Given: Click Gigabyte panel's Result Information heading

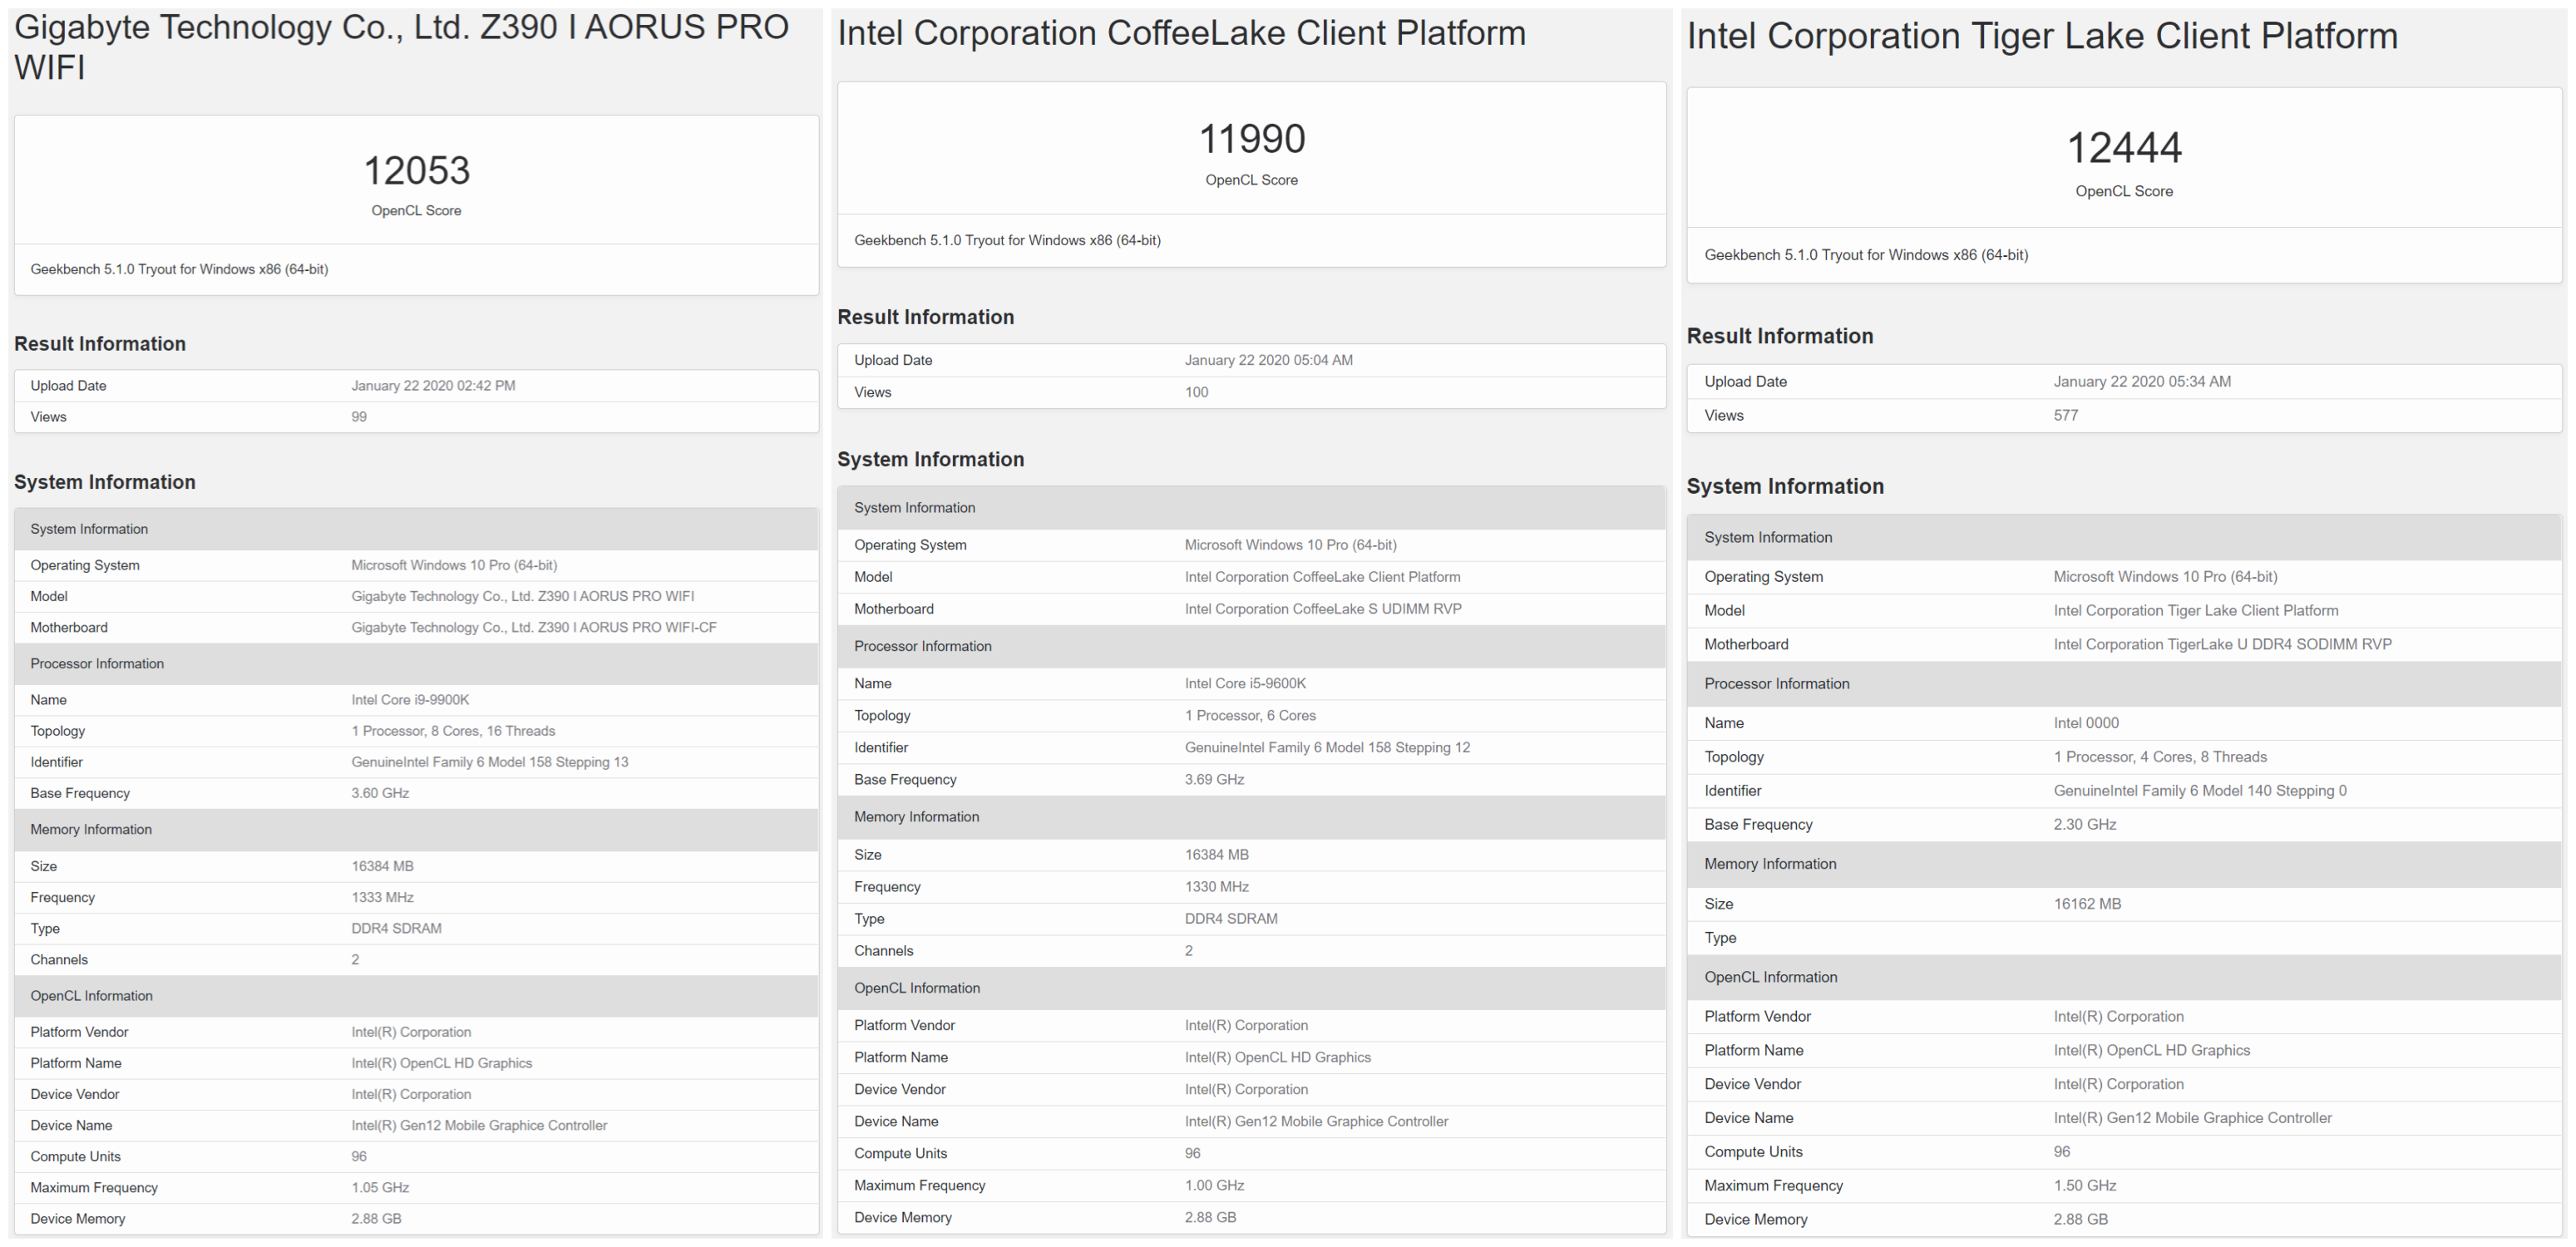Looking at the screenshot, I should (x=100, y=344).
